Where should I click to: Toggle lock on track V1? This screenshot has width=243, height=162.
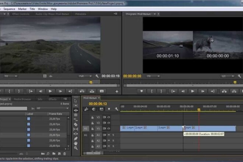pos(92,128)
